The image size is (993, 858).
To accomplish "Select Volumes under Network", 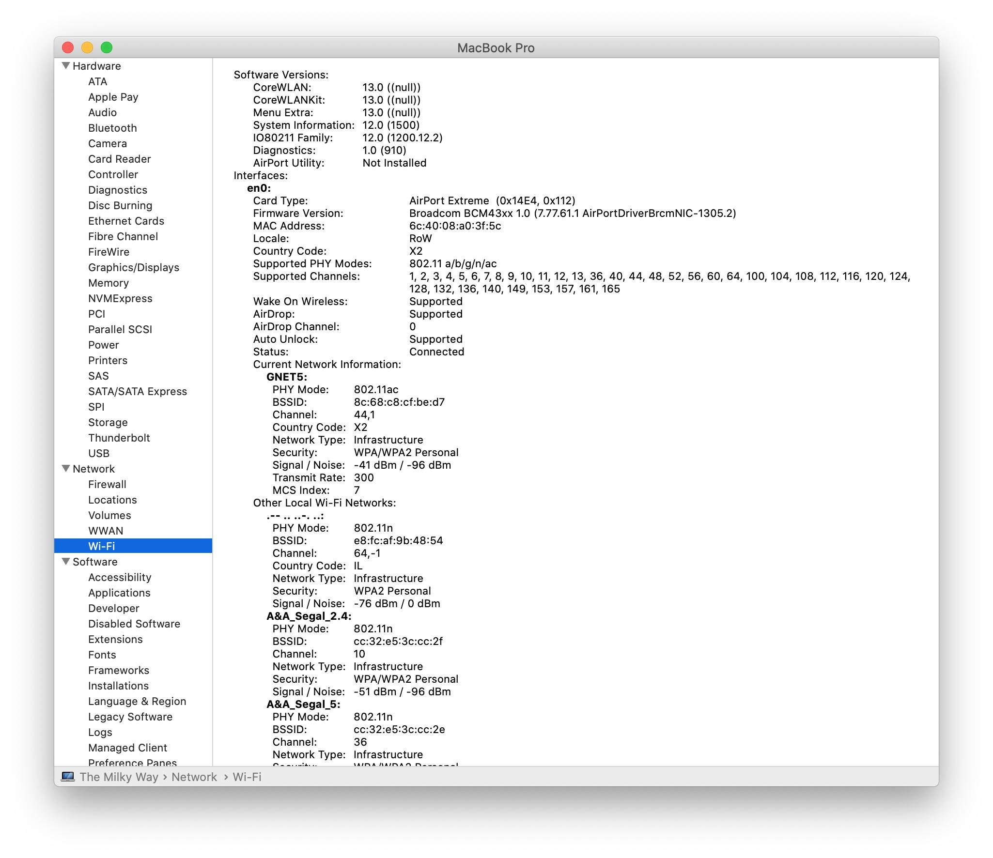I will pyautogui.click(x=109, y=515).
